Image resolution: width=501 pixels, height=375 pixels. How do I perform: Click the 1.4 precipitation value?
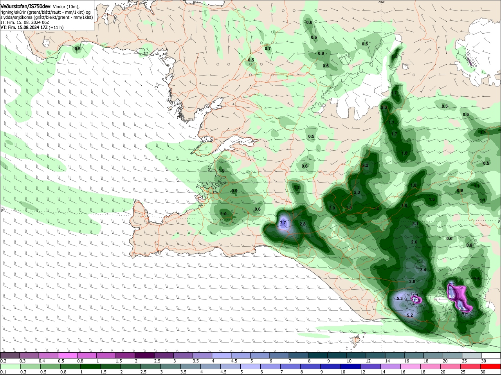pos(376,209)
